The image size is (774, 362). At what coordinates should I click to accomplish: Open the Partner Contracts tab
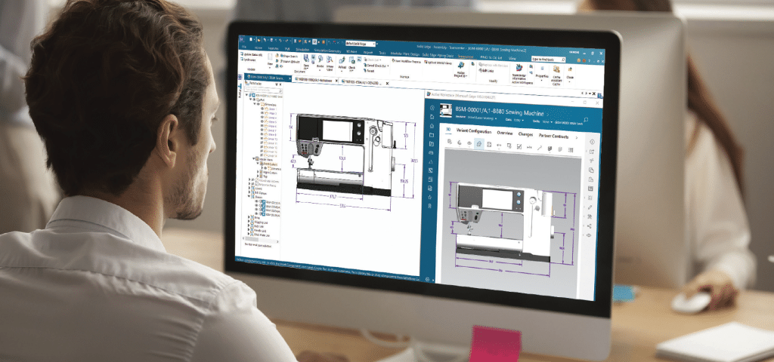(x=553, y=136)
